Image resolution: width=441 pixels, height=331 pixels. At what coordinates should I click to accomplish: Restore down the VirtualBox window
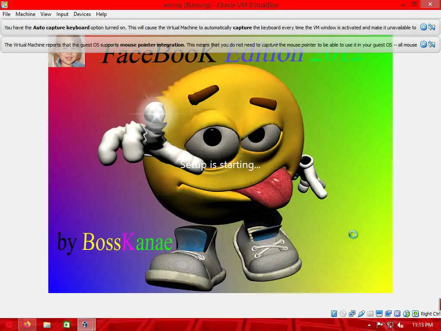coord(414,4)
